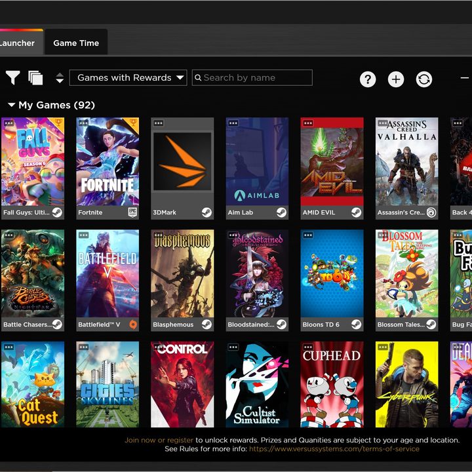Open the help question mark button
The image size is (472, 472).
(x=368, y=79)
